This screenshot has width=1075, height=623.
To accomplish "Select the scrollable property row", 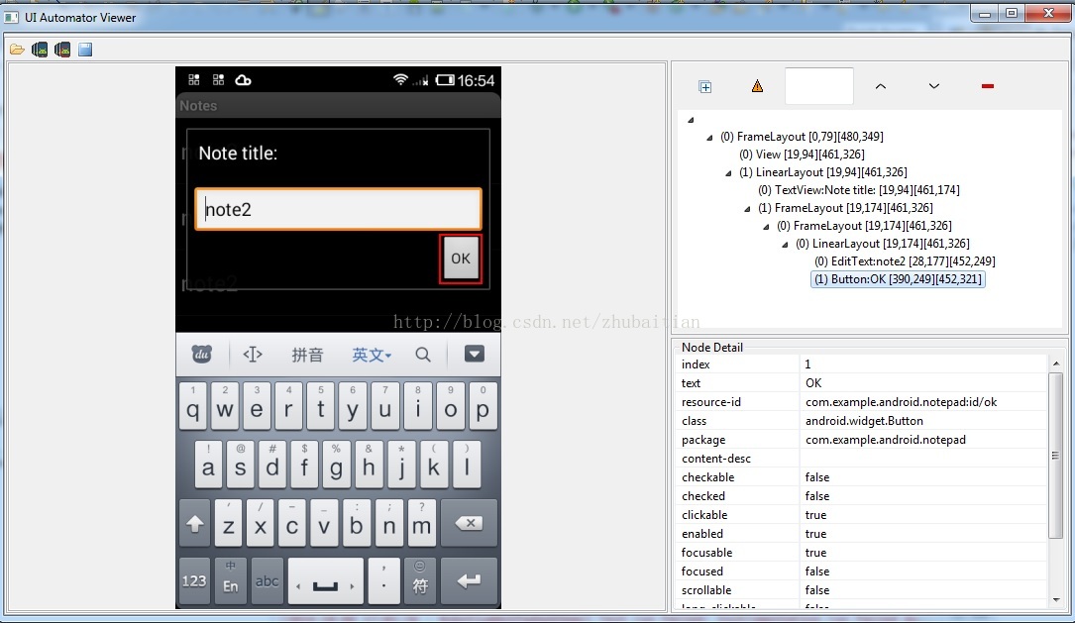I will coord(862,590).
